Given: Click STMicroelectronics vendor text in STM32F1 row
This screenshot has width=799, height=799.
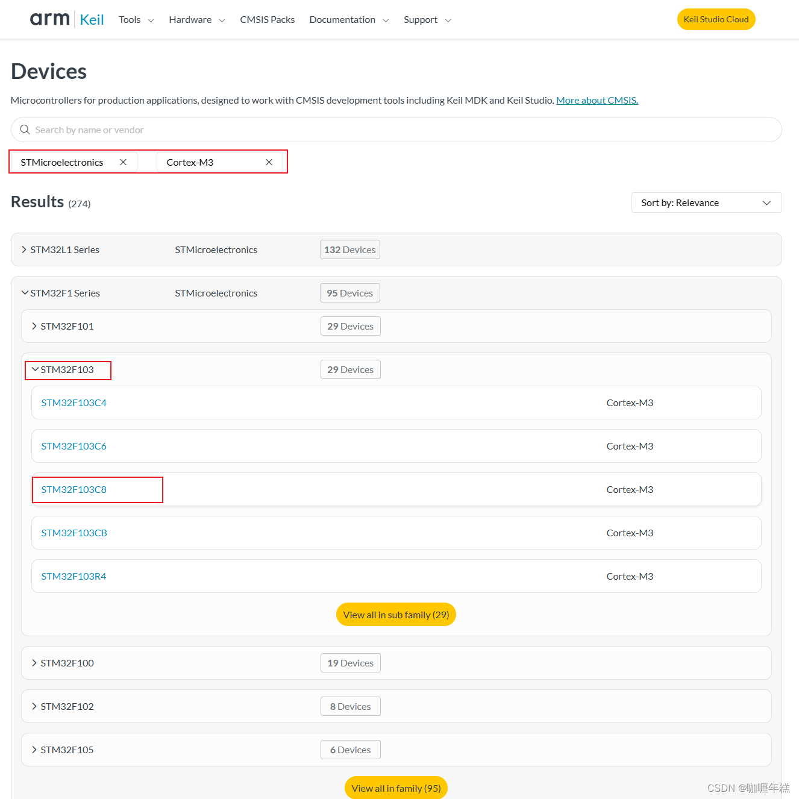Looking at the screenshot, I should [216, 293].
